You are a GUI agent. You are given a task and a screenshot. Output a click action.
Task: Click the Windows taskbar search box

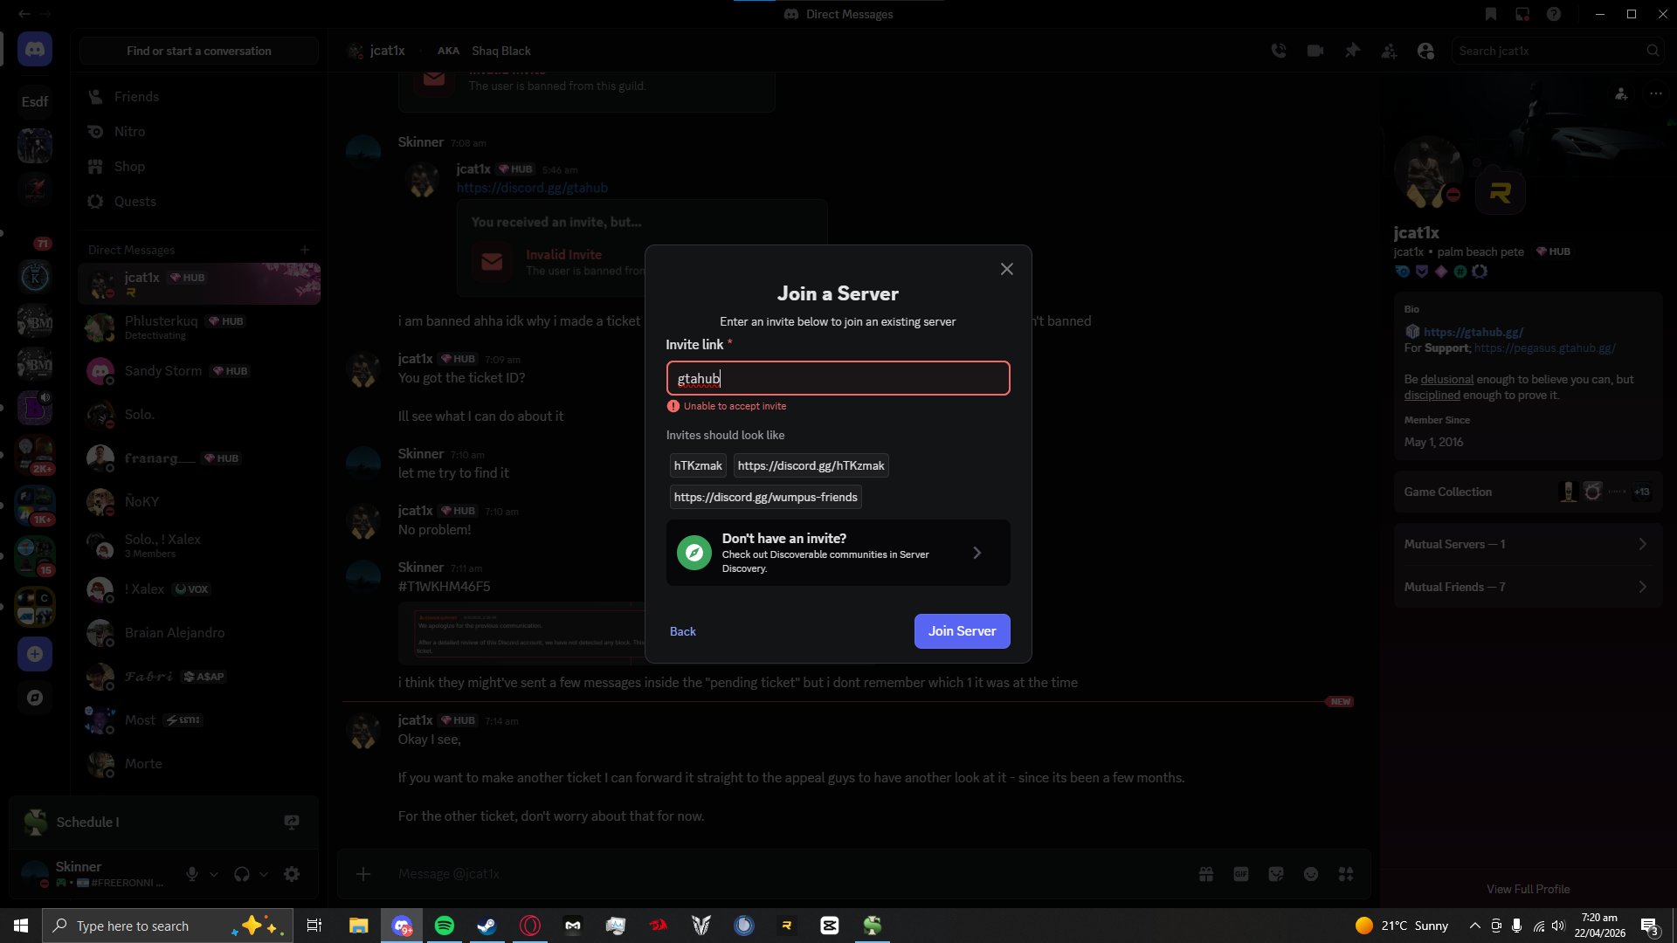(166, 926)
